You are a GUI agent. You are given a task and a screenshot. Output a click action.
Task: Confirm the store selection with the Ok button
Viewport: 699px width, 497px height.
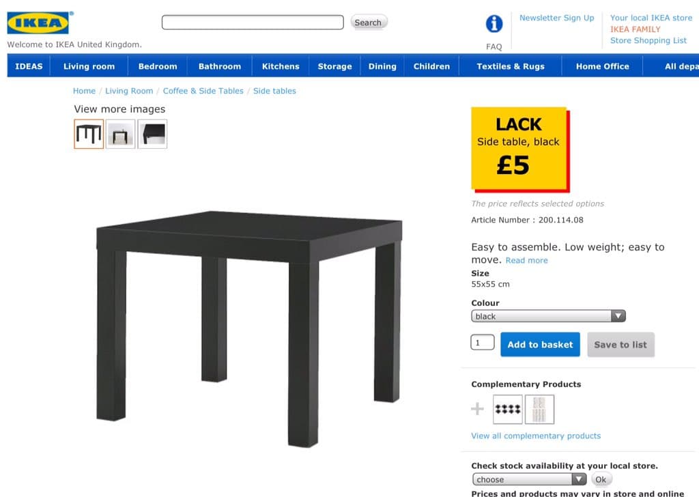[601, 479]
